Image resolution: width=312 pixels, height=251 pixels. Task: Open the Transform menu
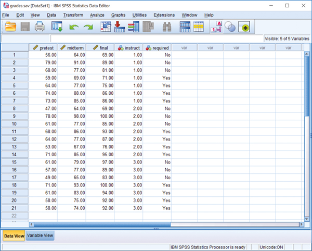[73, 15]
